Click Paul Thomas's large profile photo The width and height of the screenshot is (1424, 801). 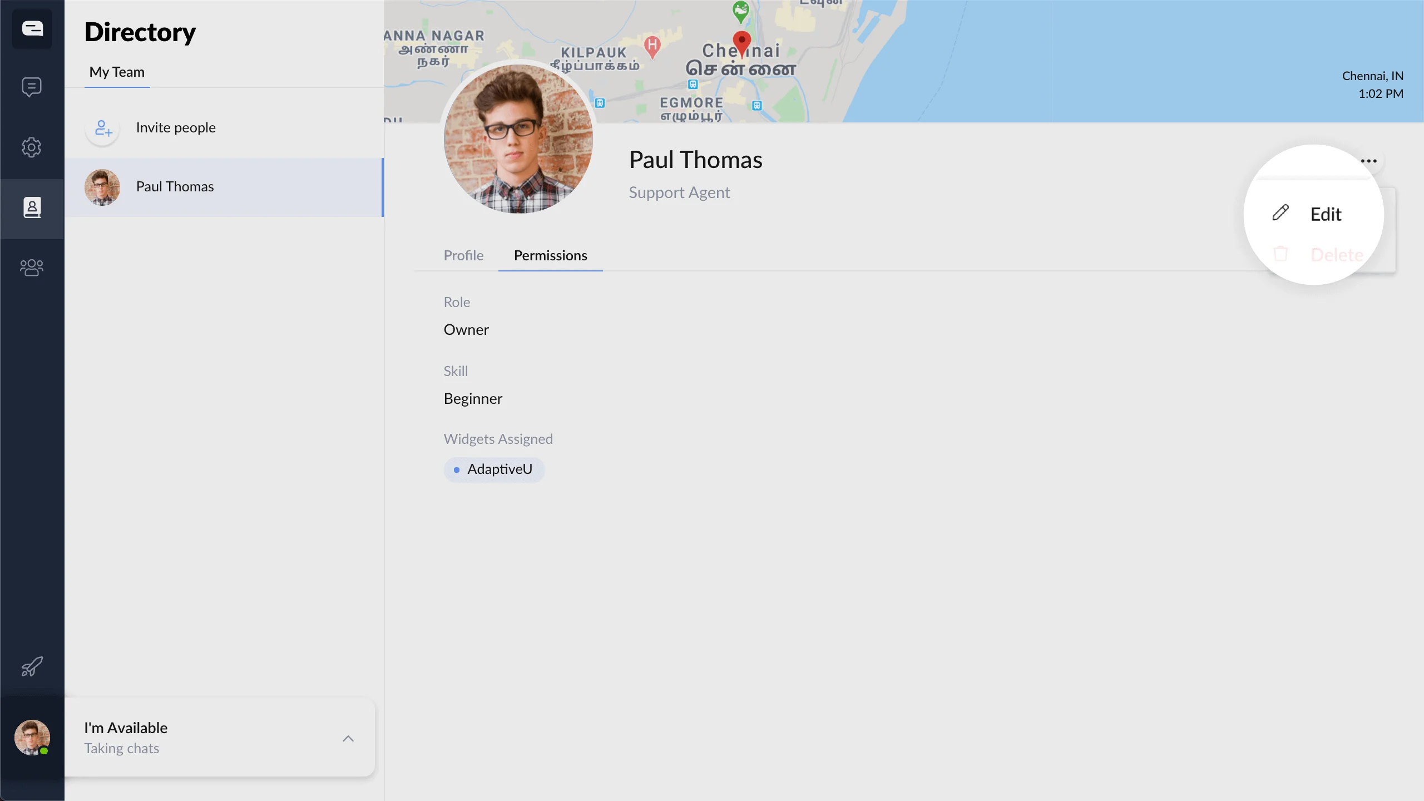click(518, 139)
